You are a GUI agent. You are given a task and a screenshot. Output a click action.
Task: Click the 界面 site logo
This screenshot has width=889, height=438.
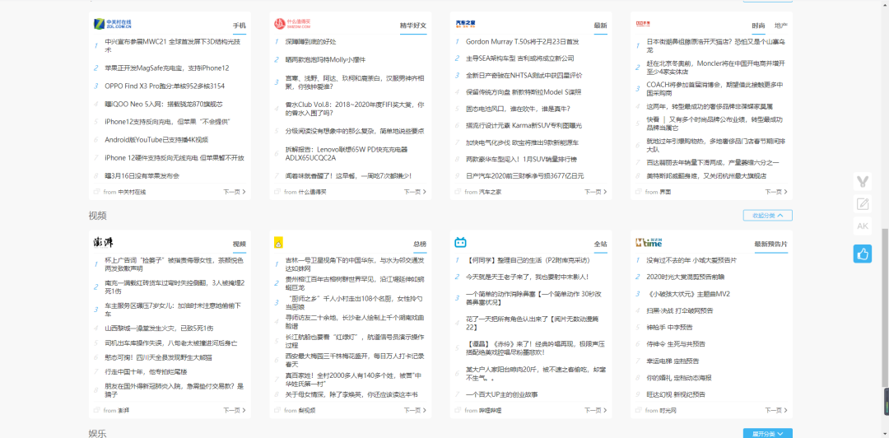(644, 23)
